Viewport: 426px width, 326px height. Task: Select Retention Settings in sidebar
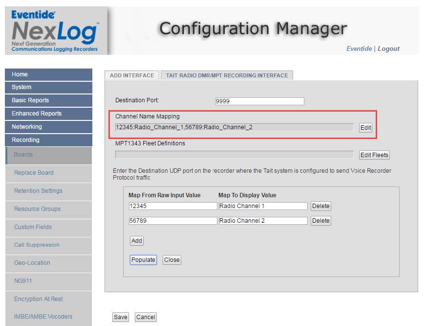38,191
